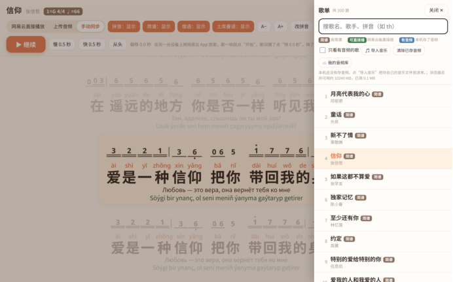This screenshot has height=282, width=453.
Task: Toggle 简谱 display button
Action: (158, 27)
